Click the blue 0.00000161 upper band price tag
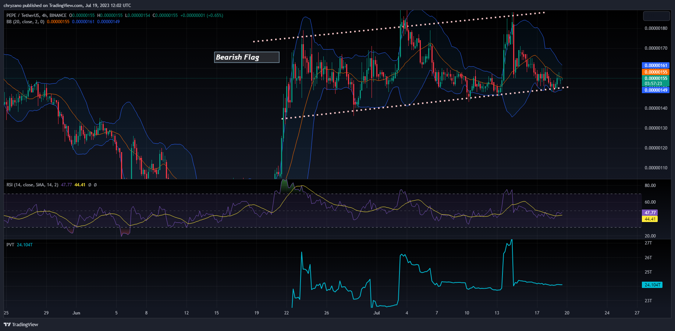675x331 pixels. [656, 66]
